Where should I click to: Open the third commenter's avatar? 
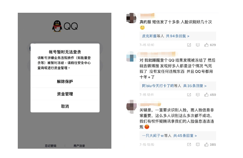tap(131, 107)
